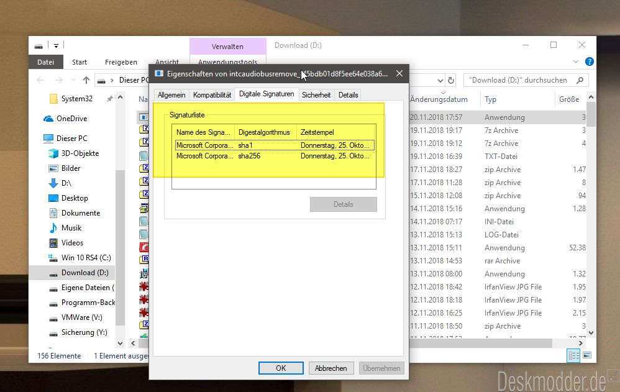The width and height of the screenshot is (620, 392).
Task: Select the Win 10 RS4 (C:) drive
Action: pos(86,258)
